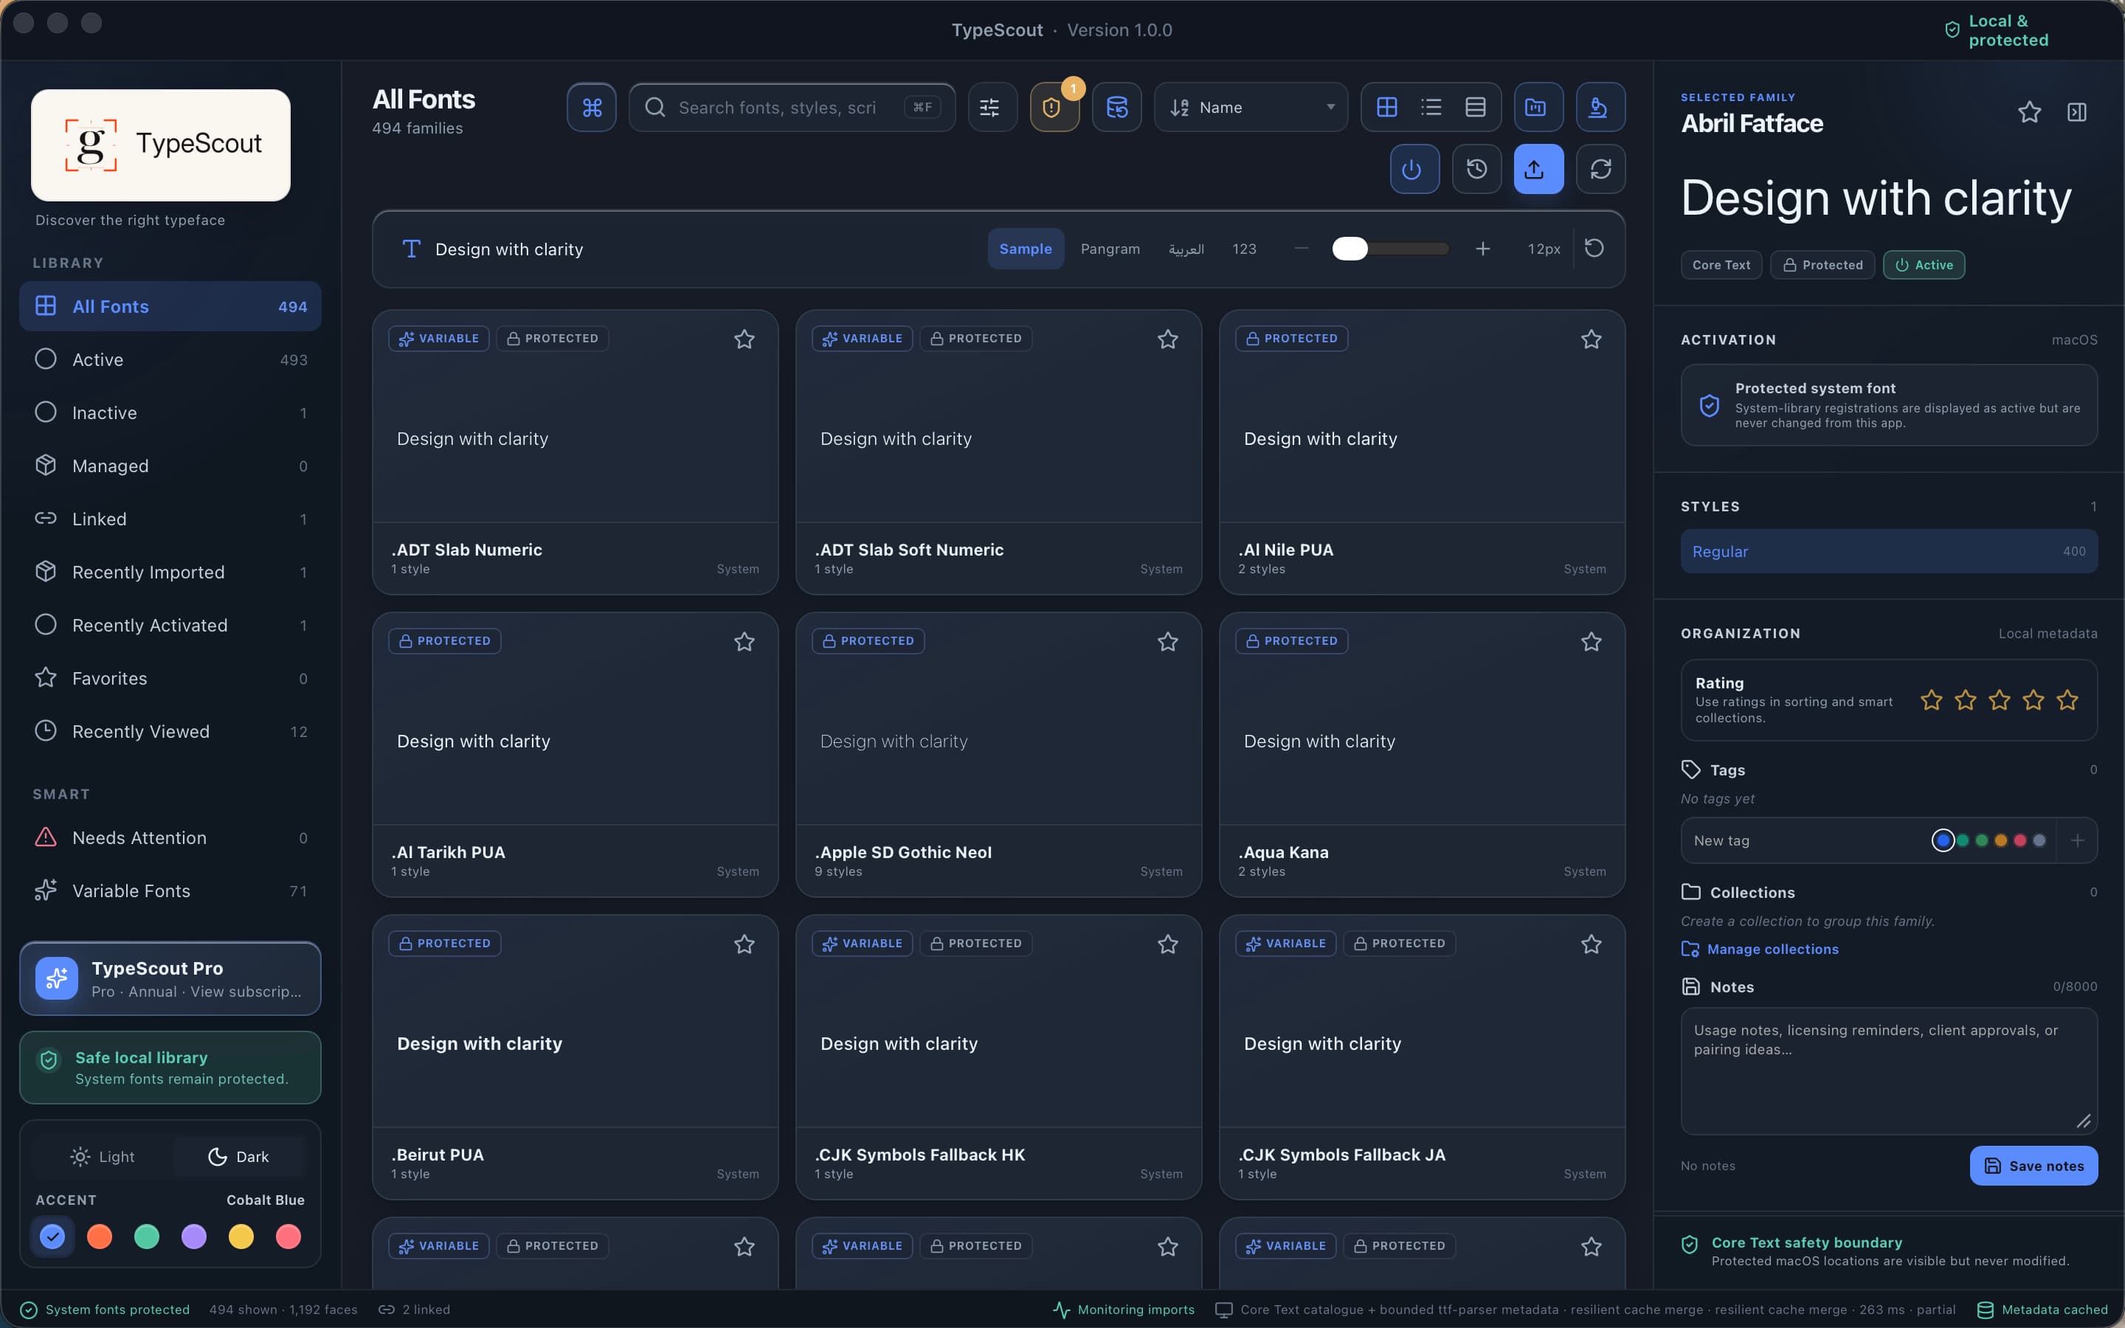Open All Fonts library section
2125x1328 pixels.
pos(170,306)
